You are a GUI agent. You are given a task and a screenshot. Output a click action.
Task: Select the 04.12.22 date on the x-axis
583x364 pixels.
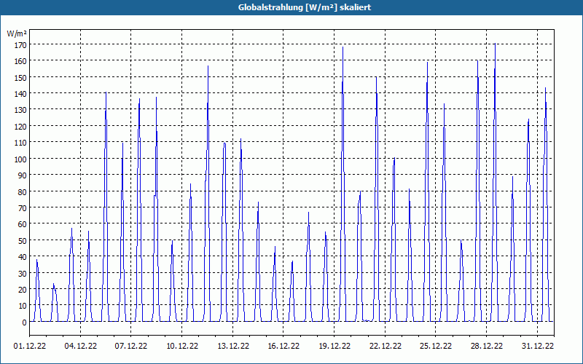point(81,346)
